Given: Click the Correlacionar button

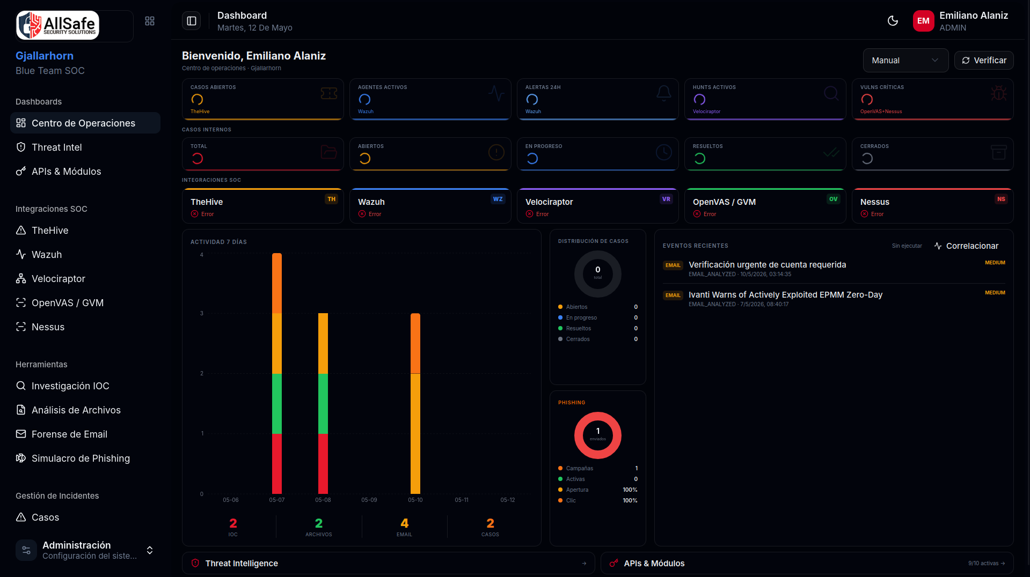Looking at the screenshot, I should [x=967, y=246].
